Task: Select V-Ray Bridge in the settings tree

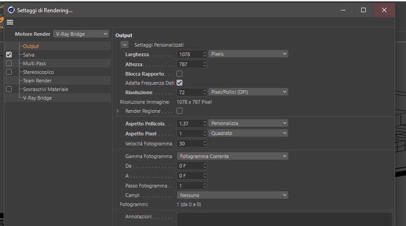Action: coord(37,98)
